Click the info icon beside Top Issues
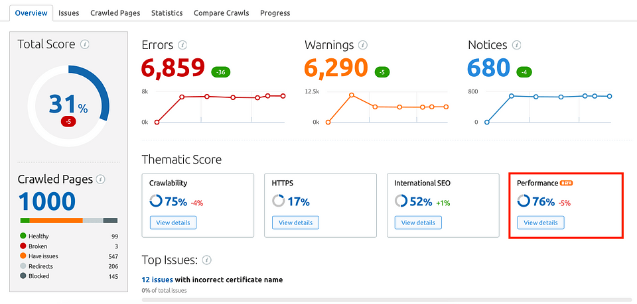 tap(207, 260)
